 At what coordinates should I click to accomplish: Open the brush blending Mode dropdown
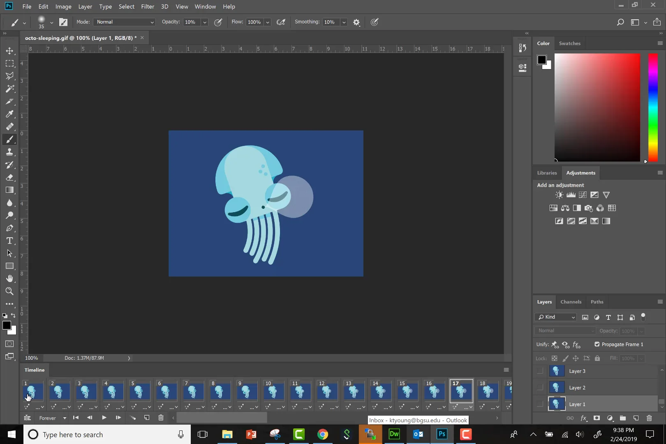coord(125,22)
